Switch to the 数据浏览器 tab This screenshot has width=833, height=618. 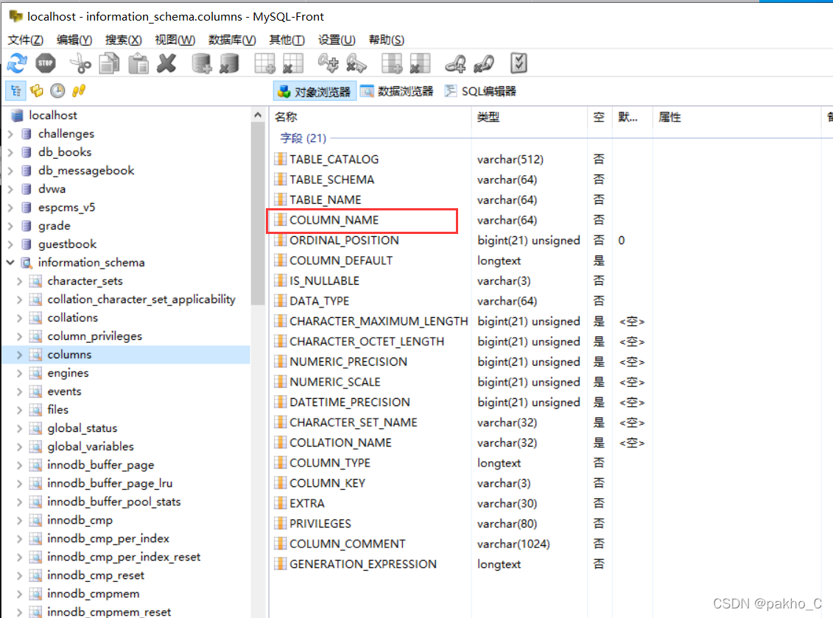coord(398,91)
